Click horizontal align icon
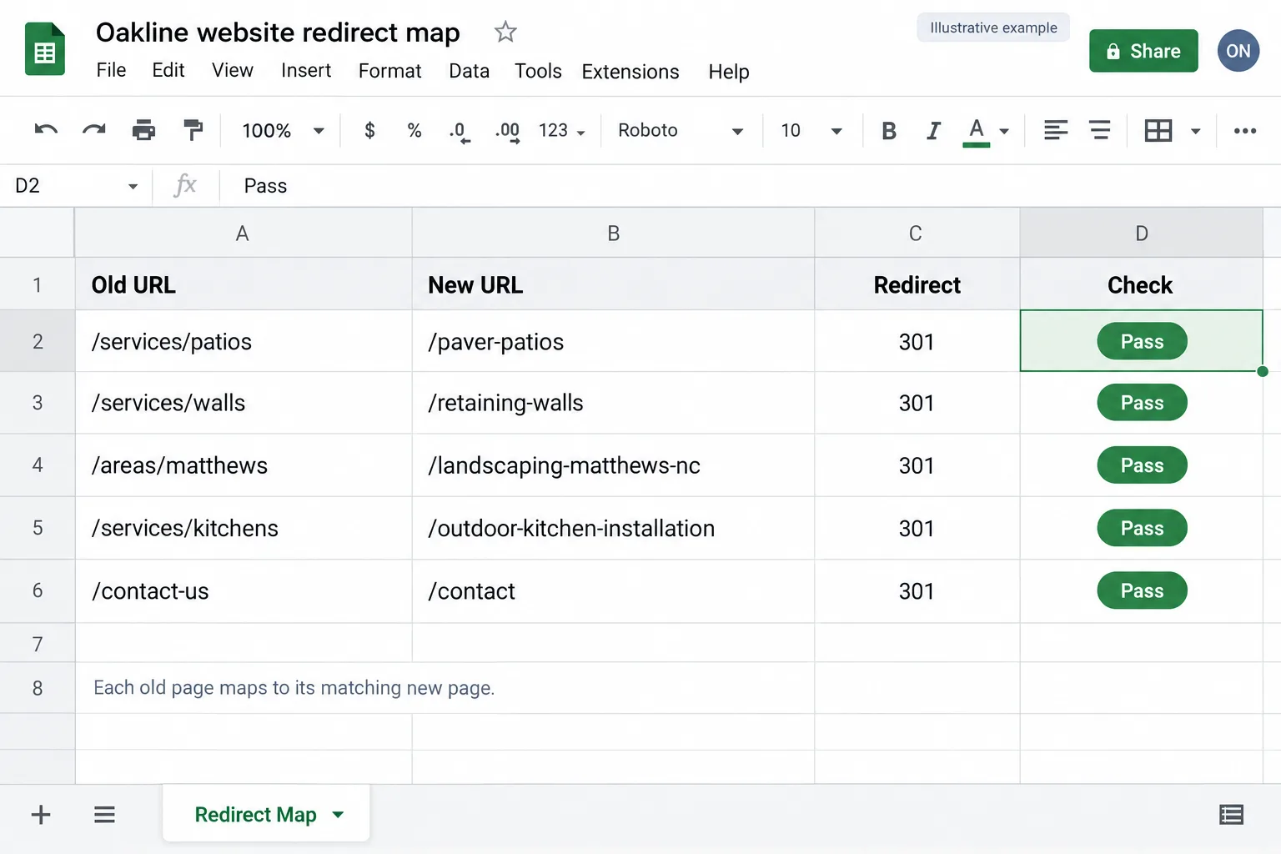The height and width of the screenshot is (854, 1281). [1056, 130]
